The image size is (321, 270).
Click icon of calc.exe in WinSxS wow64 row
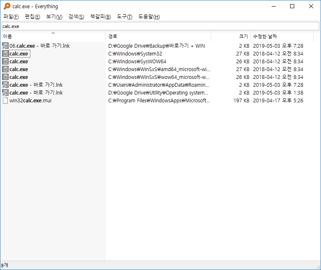tap(5, 77)
